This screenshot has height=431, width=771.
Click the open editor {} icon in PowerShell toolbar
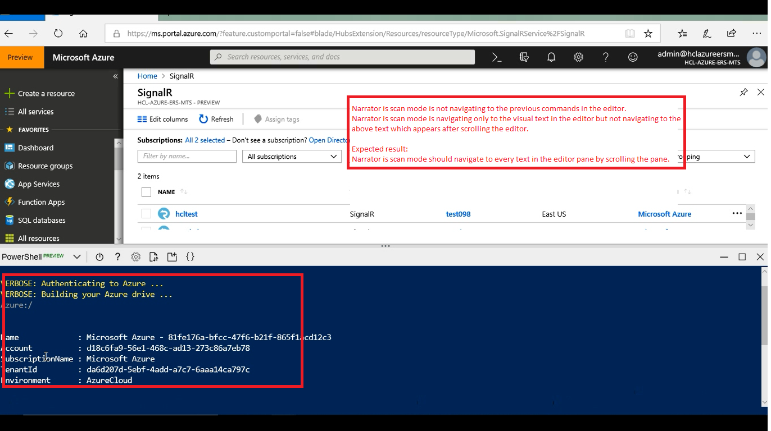191,256
